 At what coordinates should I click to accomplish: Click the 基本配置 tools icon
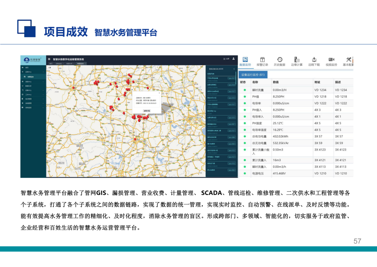coord(348,60)
